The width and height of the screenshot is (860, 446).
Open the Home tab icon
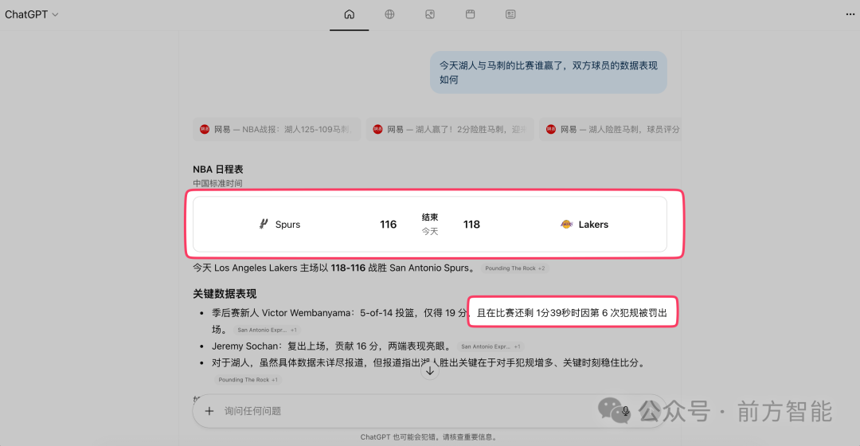pyautogui.click(x=349, y=14)
